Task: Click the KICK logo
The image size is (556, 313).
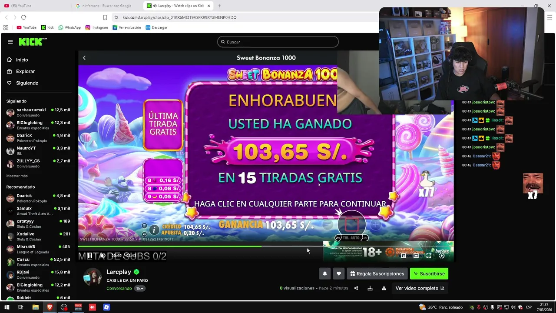Action: pyautogui.click(x=33, y=42)
